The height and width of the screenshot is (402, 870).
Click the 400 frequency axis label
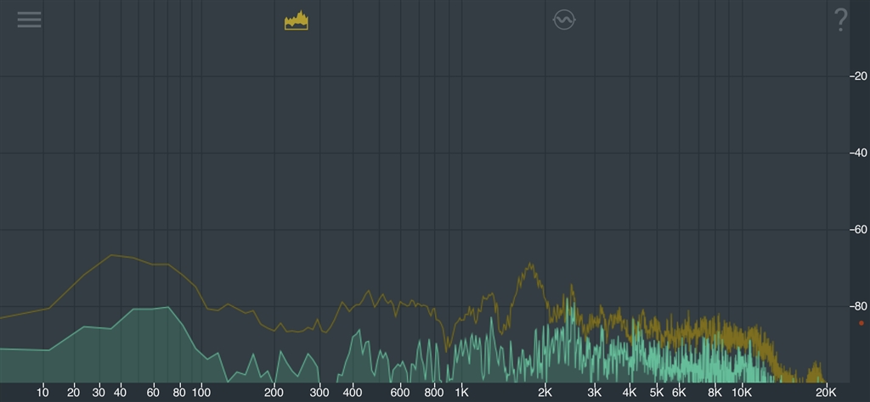[x=353, y=393]
